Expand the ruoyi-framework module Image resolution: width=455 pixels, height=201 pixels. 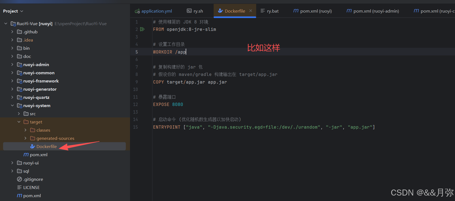point(12,81)
